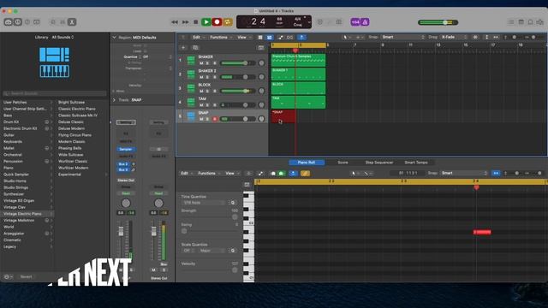548x308 pixels.
Task: Select Drum Kit library category
Action: pos(27,121)
